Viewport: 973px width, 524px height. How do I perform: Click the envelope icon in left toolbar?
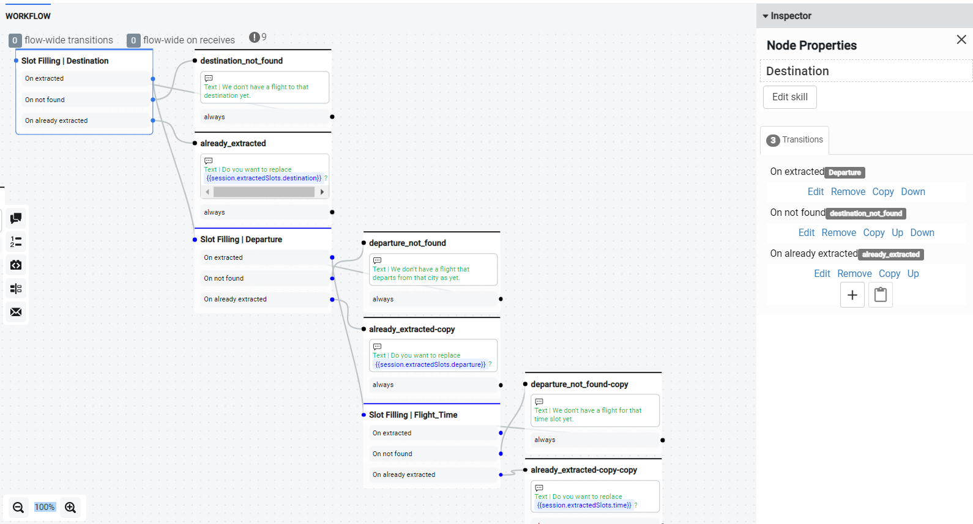tap(16, 312)
